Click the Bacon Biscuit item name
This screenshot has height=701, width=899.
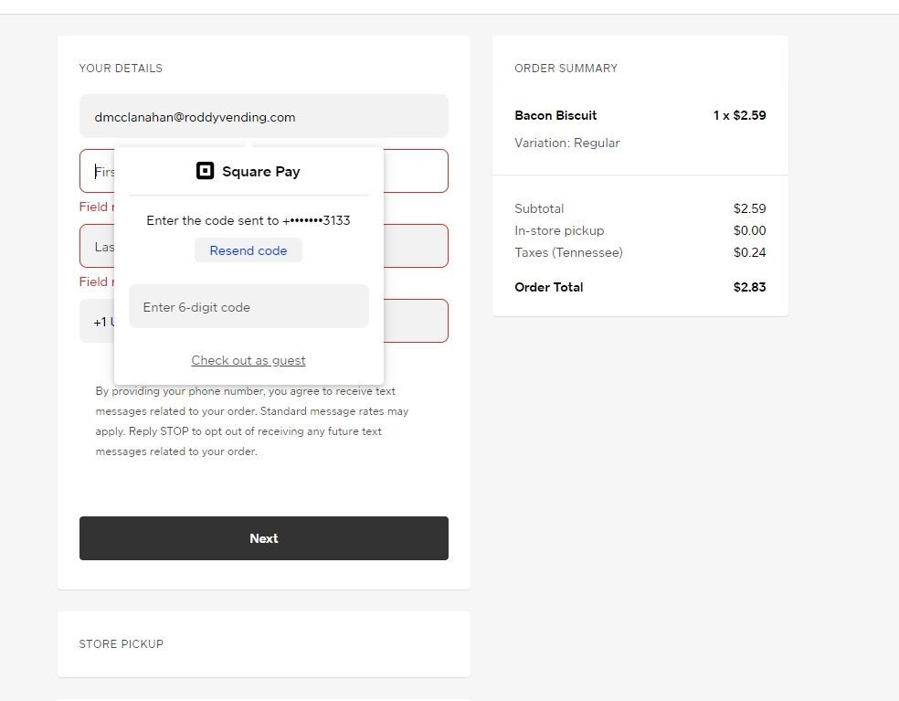pyautogui.click(x=555, y=115)
